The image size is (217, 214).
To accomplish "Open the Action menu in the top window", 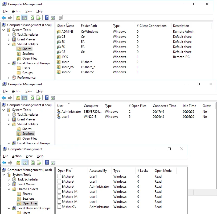I will [x=17, y=11].
